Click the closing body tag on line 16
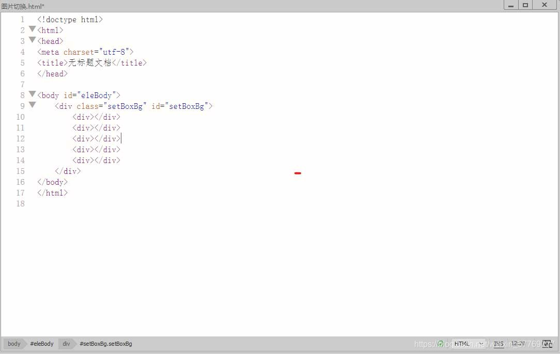Image resolution: width=560 pixels, height=354 pixels. (x=52, y=182)
